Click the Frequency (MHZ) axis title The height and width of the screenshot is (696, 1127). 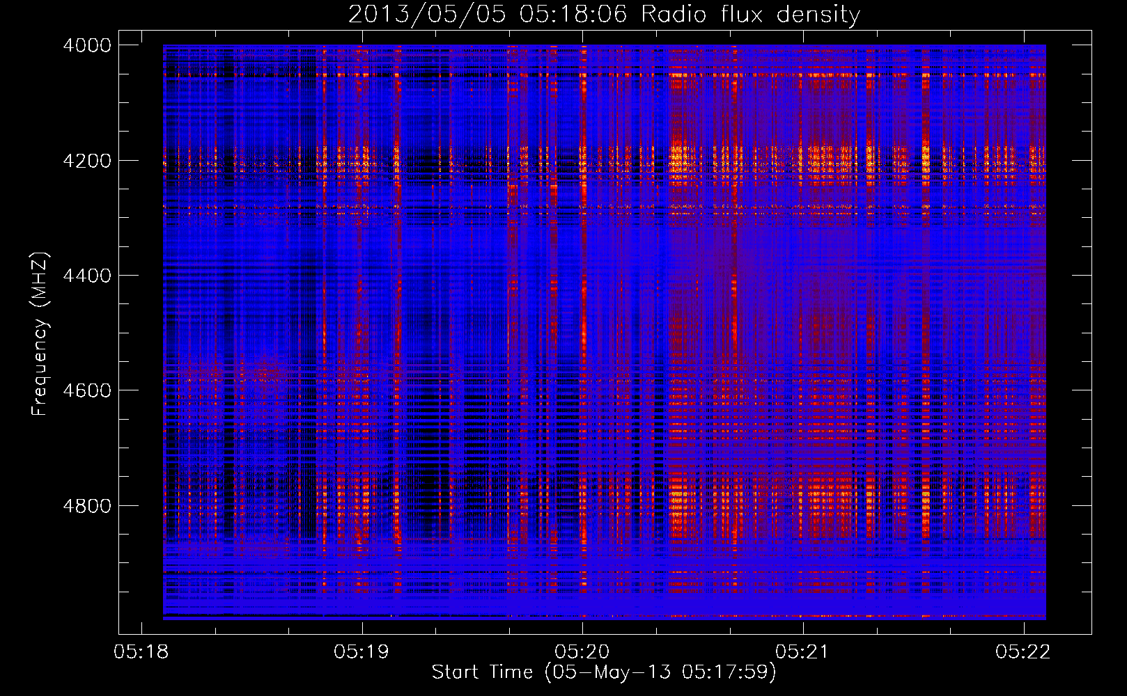pos(40,333)
